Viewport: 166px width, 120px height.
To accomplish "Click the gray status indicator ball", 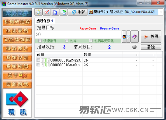I will tap(134, 47).
